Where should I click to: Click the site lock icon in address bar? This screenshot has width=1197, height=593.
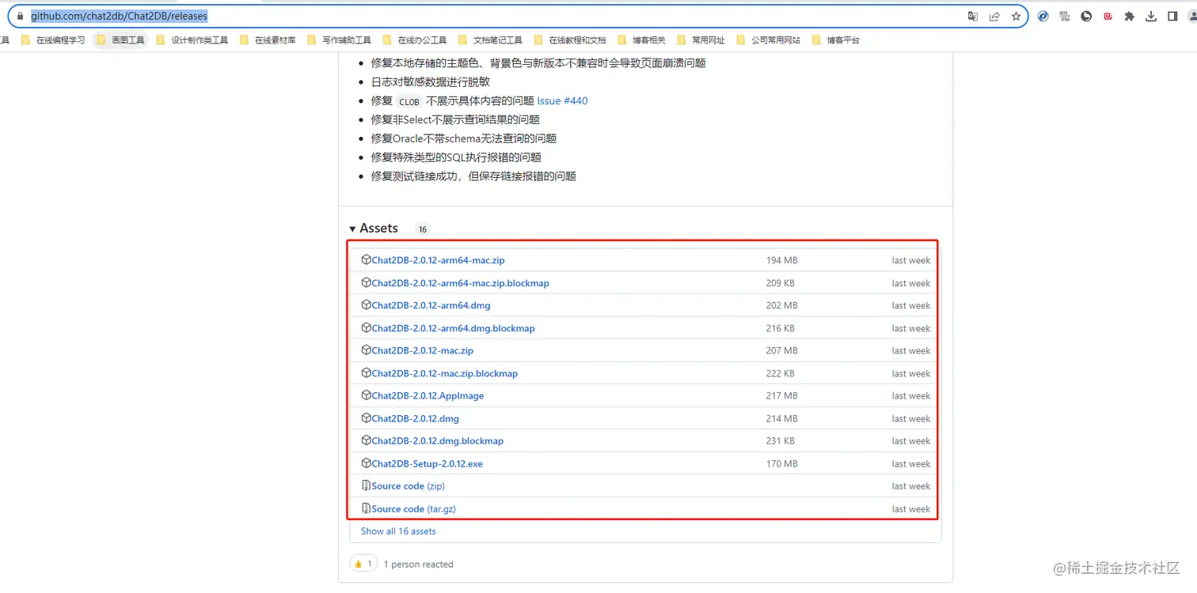[21, 16]
